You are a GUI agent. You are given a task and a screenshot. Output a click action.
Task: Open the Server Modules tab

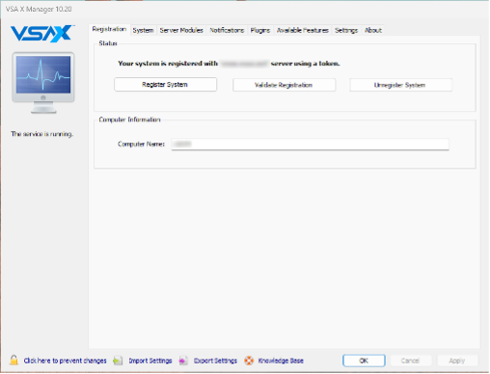tap(181, 30)
